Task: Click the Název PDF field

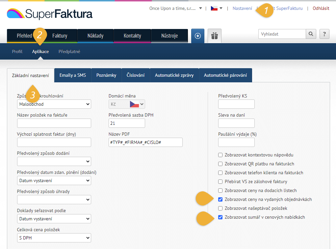Action: coord(145,142)
